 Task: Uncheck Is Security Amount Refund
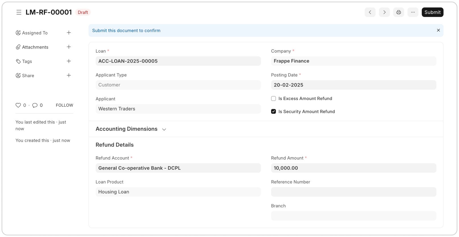[x=273, y=112]
